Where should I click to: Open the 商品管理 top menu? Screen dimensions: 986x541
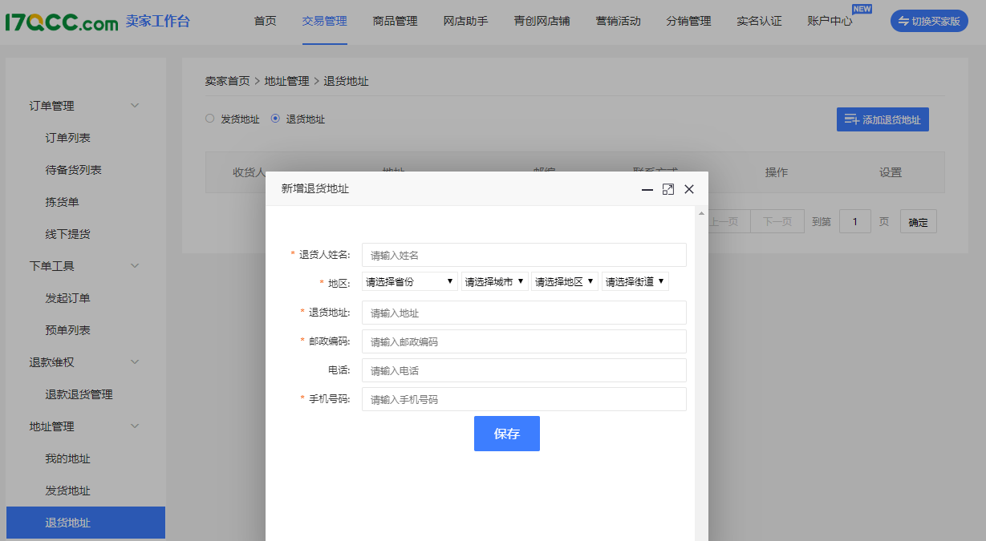395,22
